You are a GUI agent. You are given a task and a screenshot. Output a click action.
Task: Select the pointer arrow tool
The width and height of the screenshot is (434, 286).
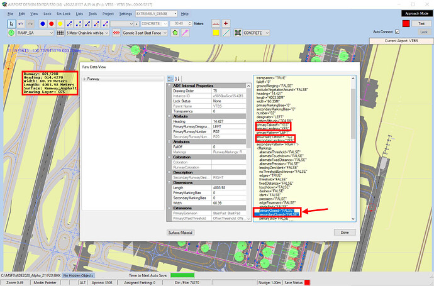pyautogui.click(x=11, y=24)
